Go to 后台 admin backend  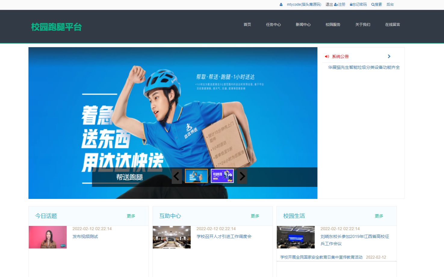point(390,5)
